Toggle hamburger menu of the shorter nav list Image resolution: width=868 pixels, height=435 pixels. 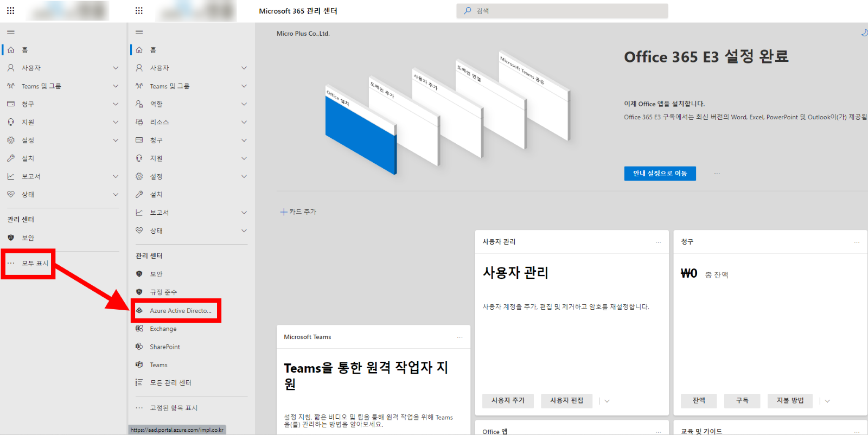coord(11,32)
